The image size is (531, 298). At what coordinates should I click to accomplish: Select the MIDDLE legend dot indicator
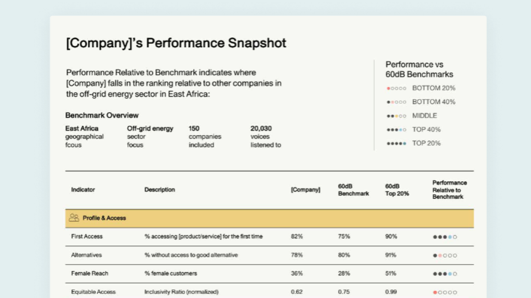click(x=396, y=116)
